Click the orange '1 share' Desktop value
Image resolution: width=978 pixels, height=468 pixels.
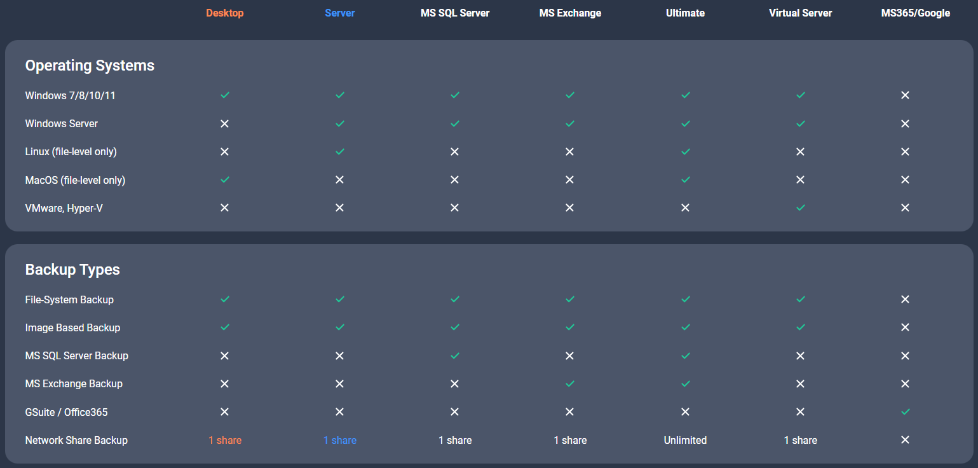pyautogui.click(x=225, y=440)
